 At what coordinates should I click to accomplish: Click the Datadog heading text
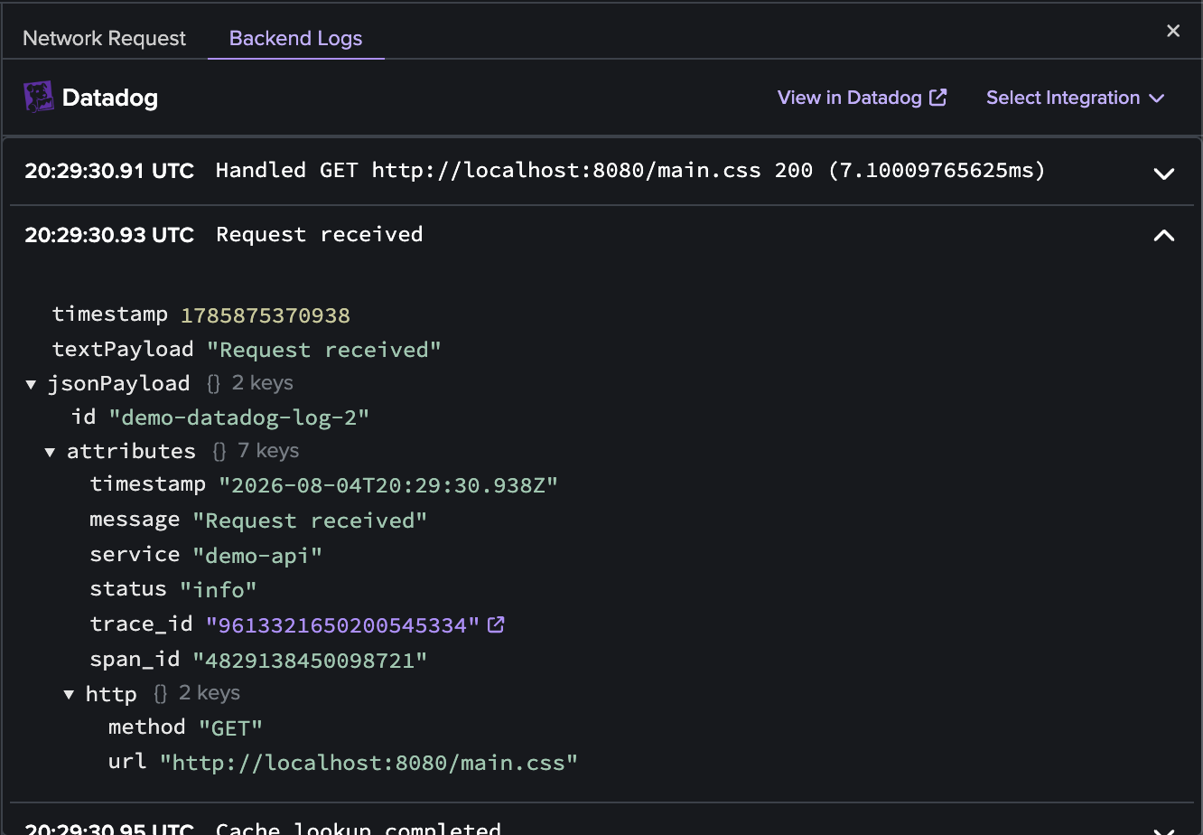click(x=110, y=98)
